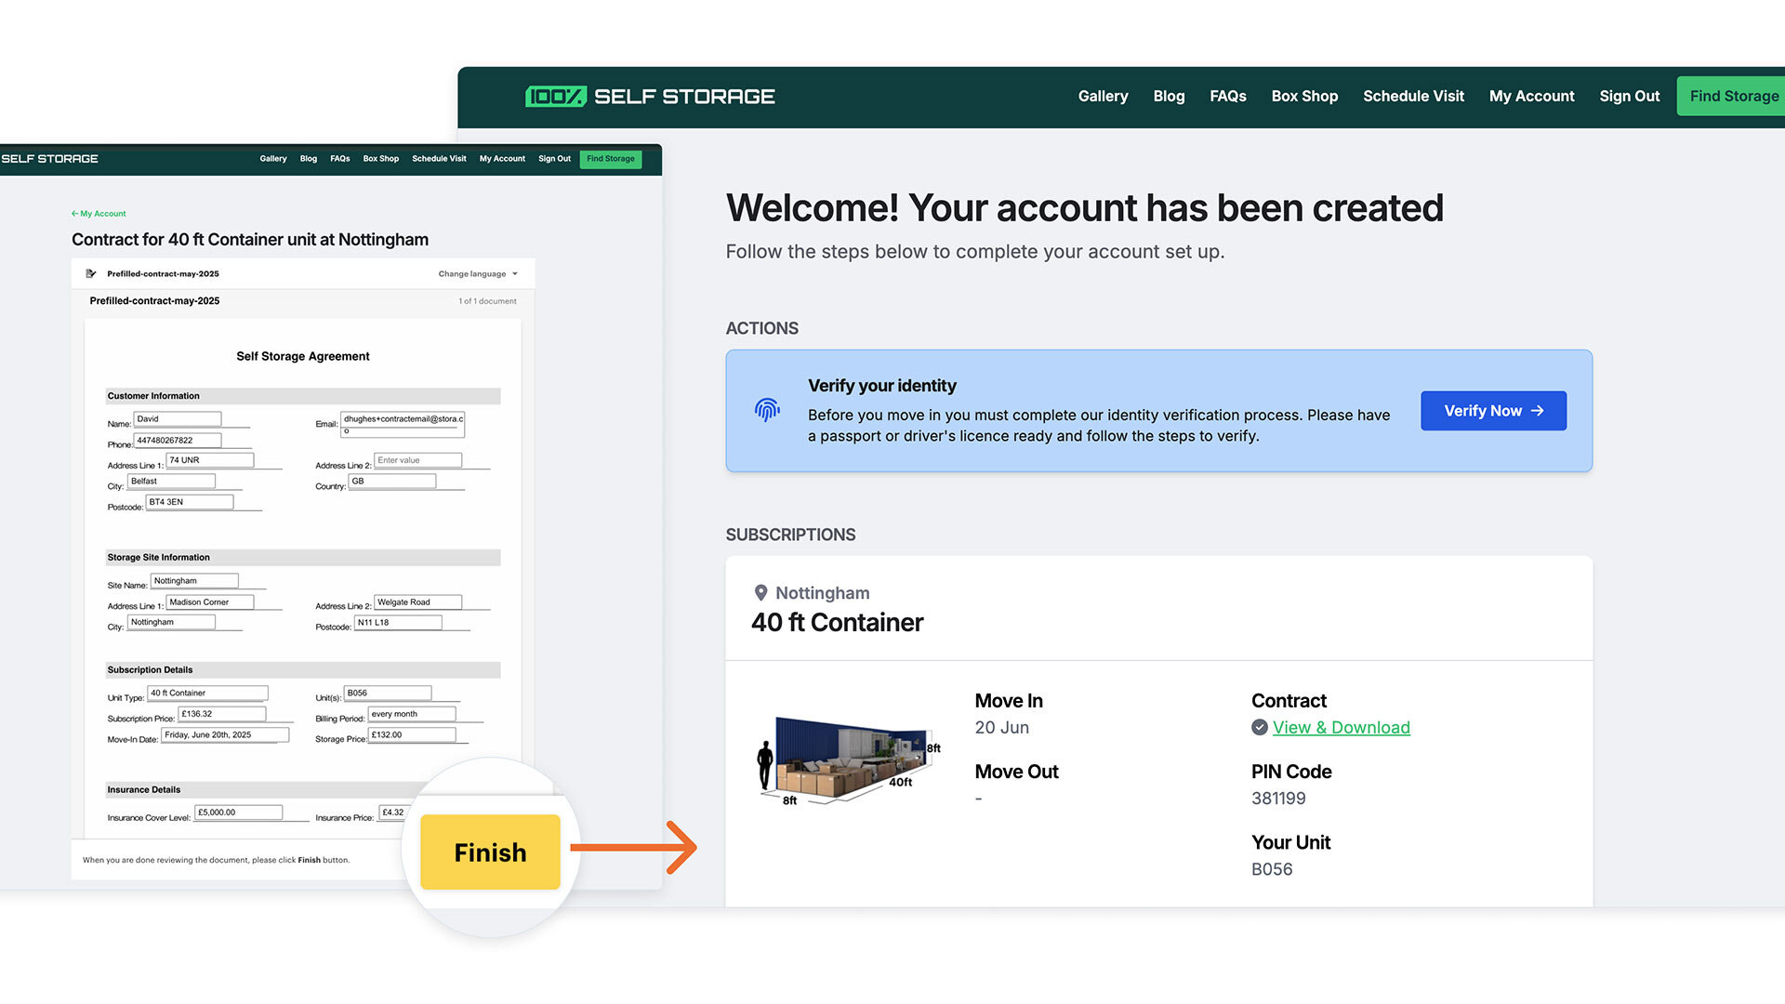Open Schedule Visit in main header
This screenshot has width=1785, height=1004.
pyautogui.click(x=1413, y=97)
